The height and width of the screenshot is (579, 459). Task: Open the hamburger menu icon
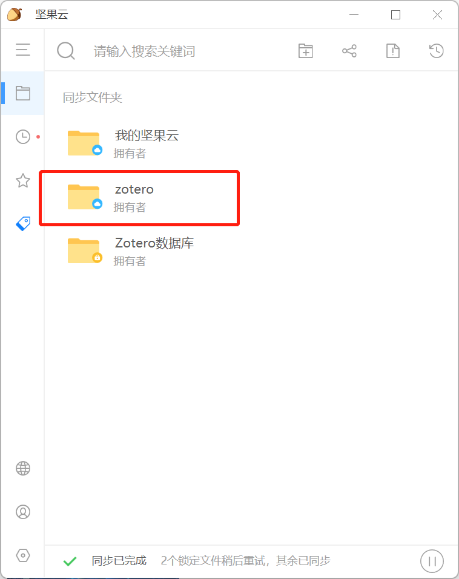pyautogui.click(x=22, y=50)
